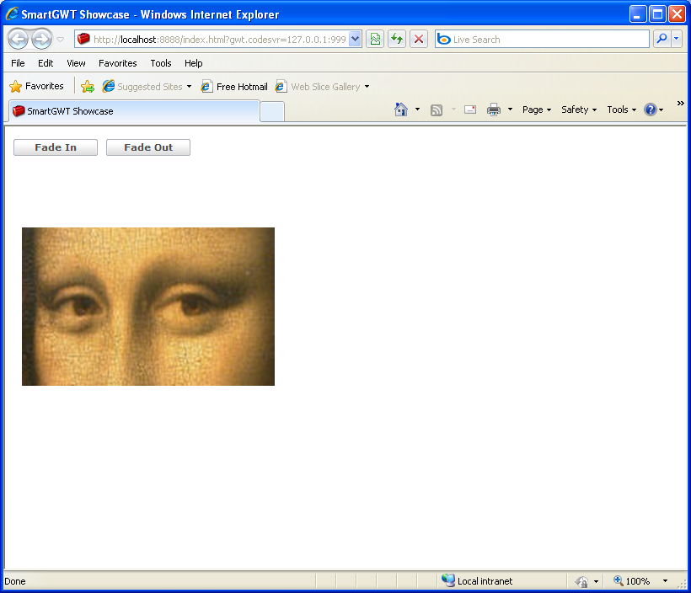Open the Help menu

click(193, 63)
